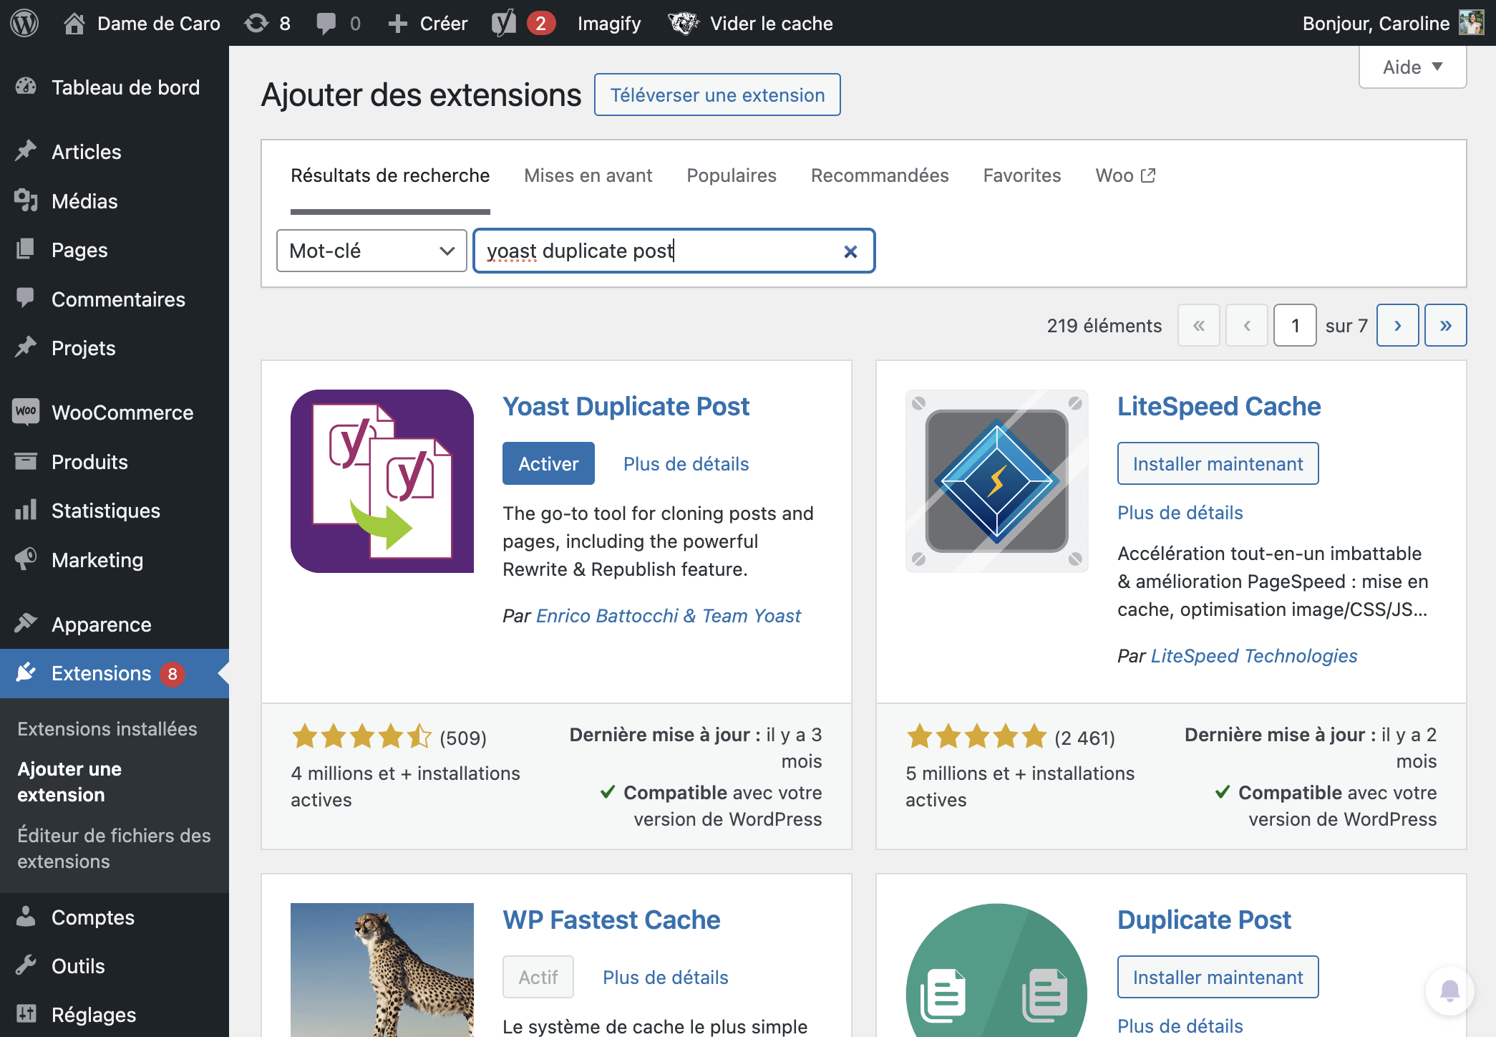Open the updates icon showing 8

pyautogui.click(x=267, y=24)
